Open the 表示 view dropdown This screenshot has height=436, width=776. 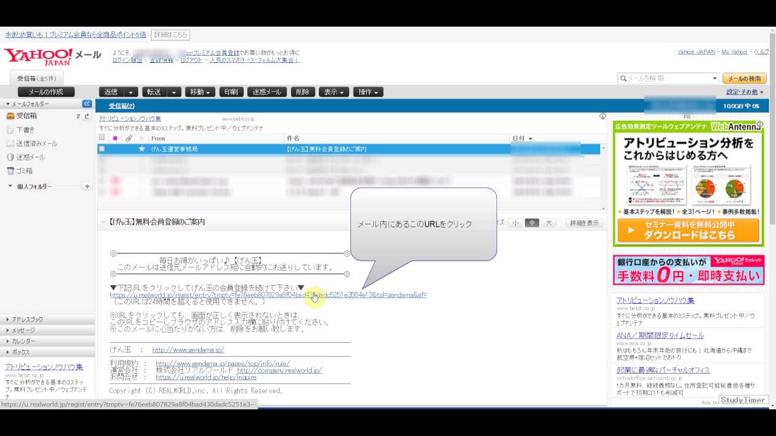(334, 92)
